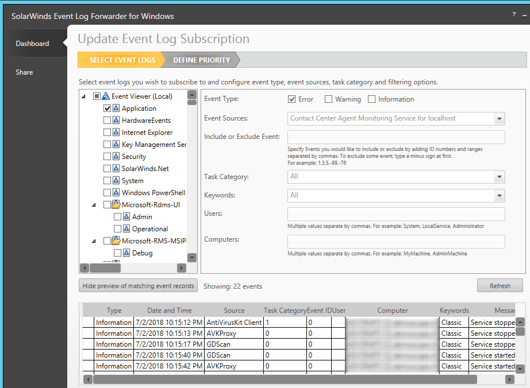The width and height of the screenshot is (530, 388).
Task: Click the Internet Explorer log icon
Action: pyautogui.click(x=116, y=132)
